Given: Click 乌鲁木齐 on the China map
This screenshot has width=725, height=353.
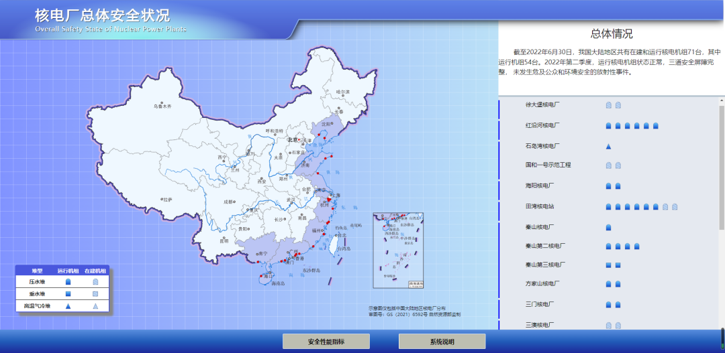Looking at the screenshot, I should coord(162,107).
